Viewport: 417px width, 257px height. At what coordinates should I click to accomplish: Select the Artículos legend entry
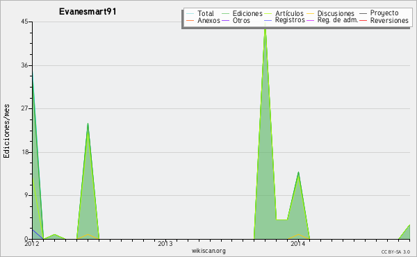tap(289, 13)
